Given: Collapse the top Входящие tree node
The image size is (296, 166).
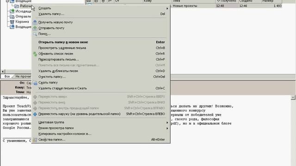Looking at the screenshot, I should point(7,1).
